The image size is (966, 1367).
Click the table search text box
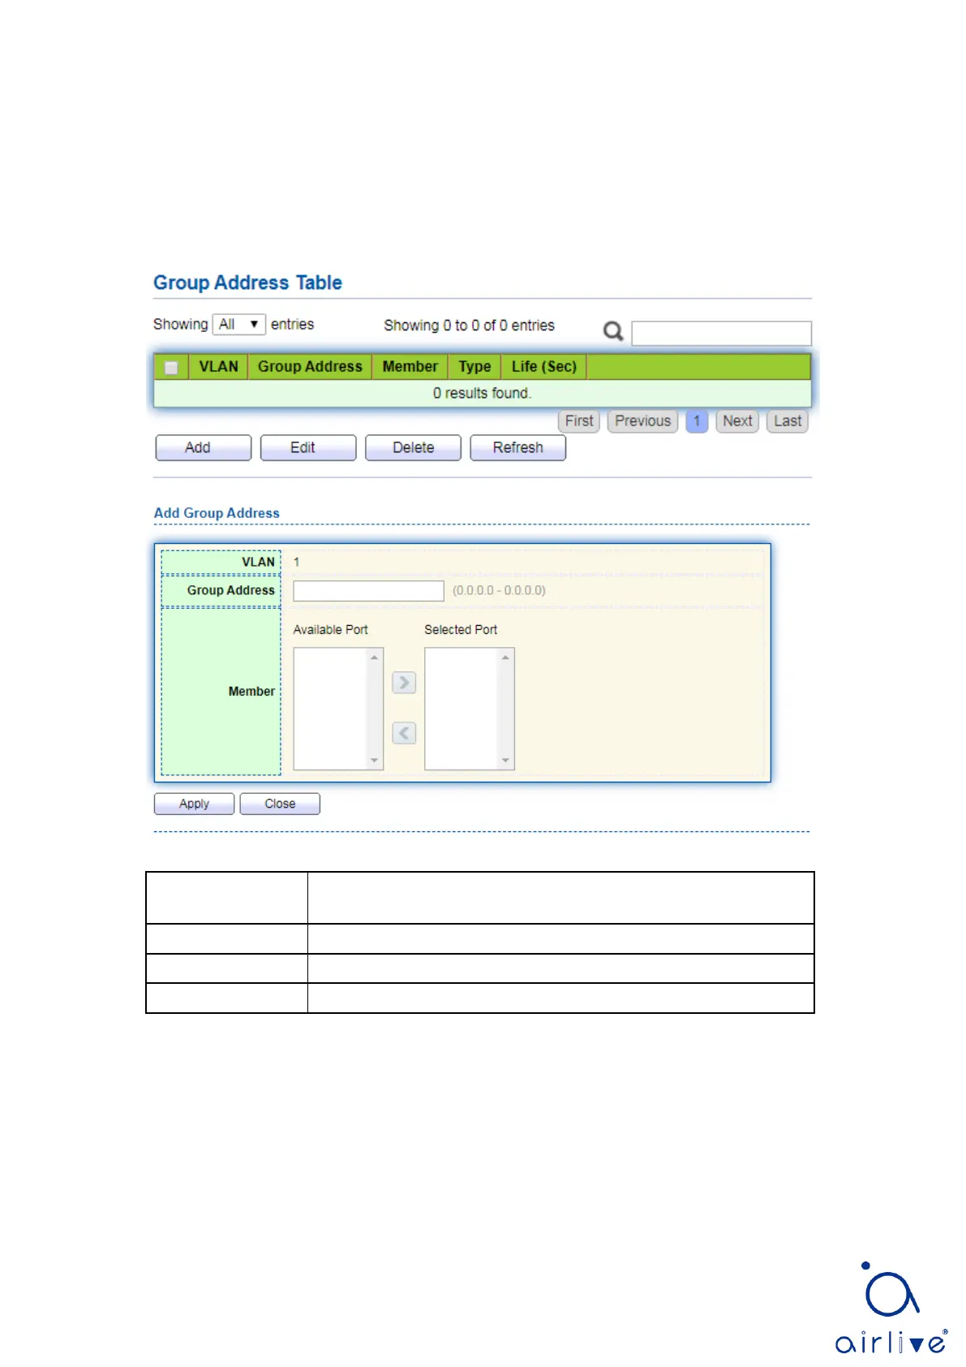pos(721,333)
